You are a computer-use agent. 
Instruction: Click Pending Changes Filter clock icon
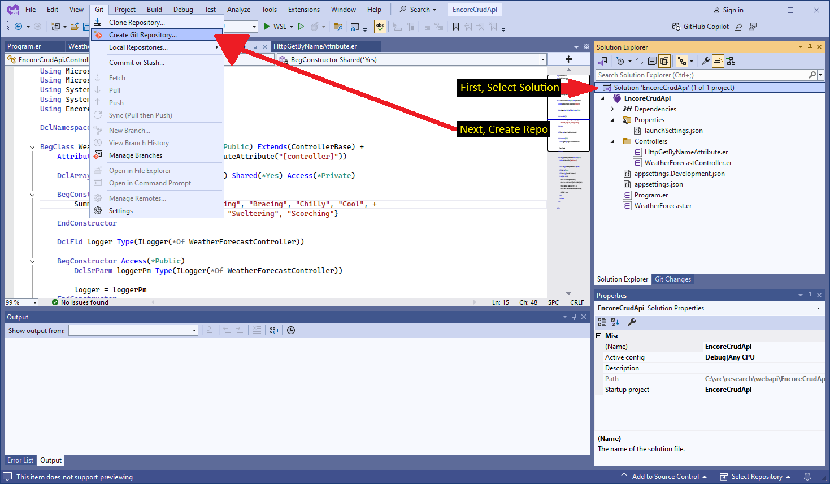tap(620, 61)
